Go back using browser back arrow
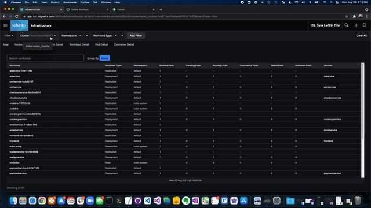The image size is (371, 208). click(x=4, y=16)
